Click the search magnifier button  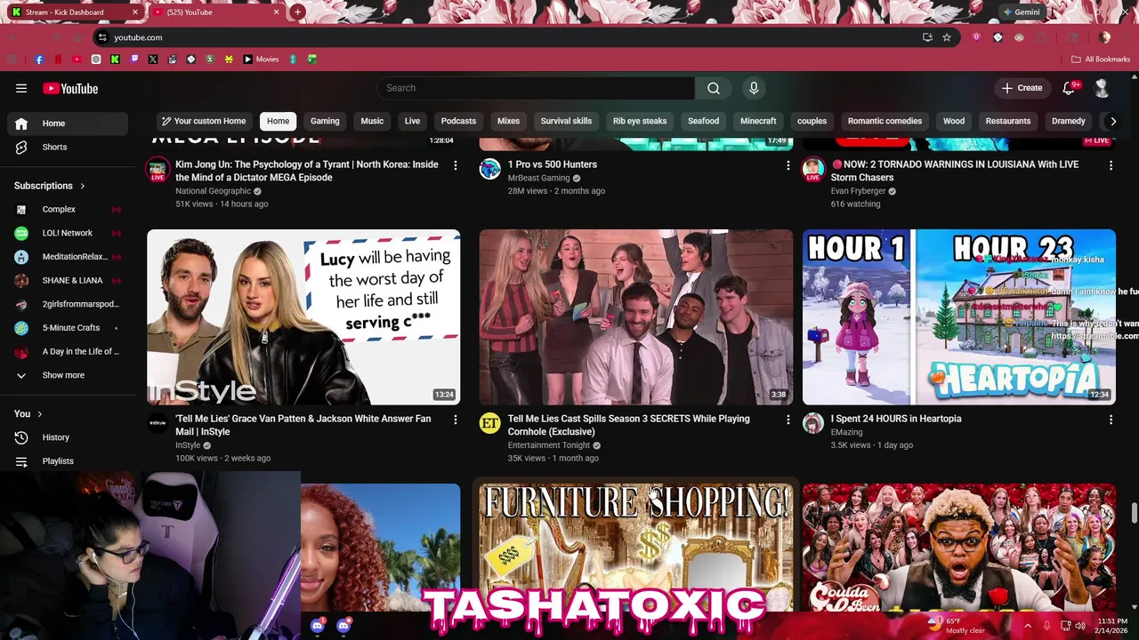714,88
